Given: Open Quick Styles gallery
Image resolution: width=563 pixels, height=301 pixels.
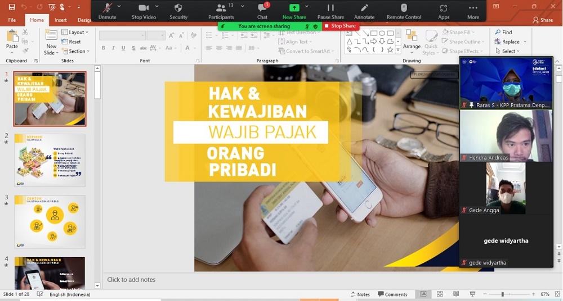Looking at the screenshot, I should pyautogui.click(x=431, y=42).
